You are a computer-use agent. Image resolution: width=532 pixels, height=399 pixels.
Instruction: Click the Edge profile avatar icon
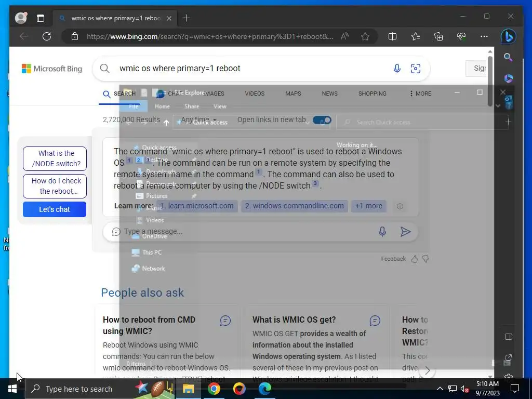21,18
